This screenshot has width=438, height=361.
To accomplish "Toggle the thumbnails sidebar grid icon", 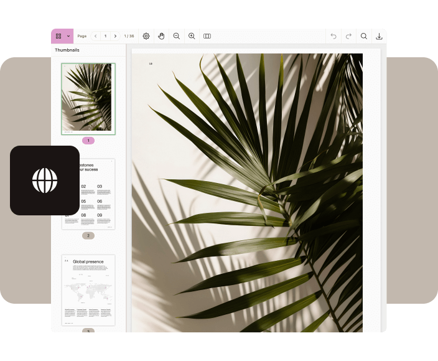I will (x=58, y=36).
